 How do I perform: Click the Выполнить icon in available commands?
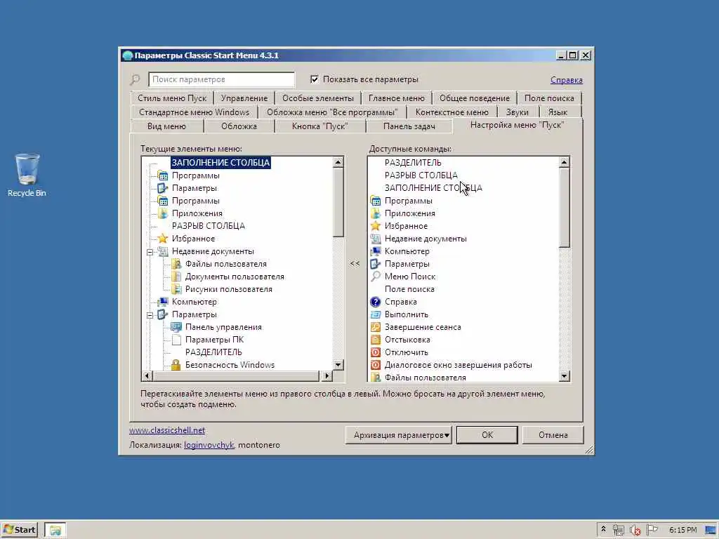[x=376, y=314]
